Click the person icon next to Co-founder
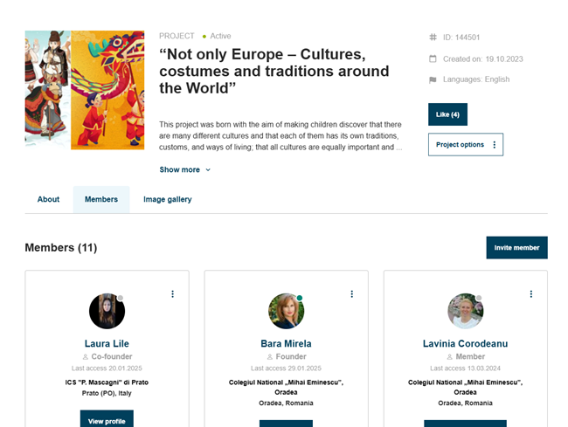Image resolution: width=568 pixels, height=427 pixels. click(x=86, y=357)
